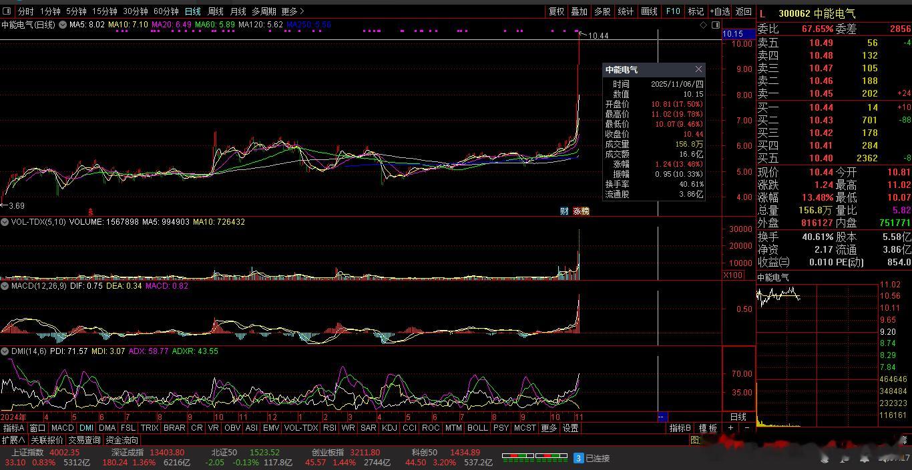The width and height of the screenshot is (912, 470).
Task: Select the OBV indicator tab
Action: [x=232, y=428]
